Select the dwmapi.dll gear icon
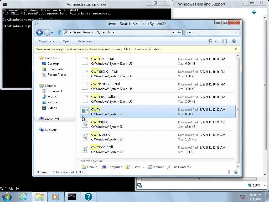The height and width of the screenshot is (202, 269). click(x=85, y=124)
